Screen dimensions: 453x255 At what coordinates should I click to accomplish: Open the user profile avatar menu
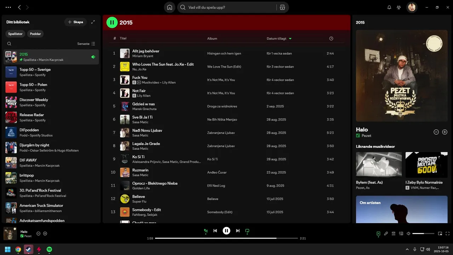pyautogui.click(x=412, y=7)
